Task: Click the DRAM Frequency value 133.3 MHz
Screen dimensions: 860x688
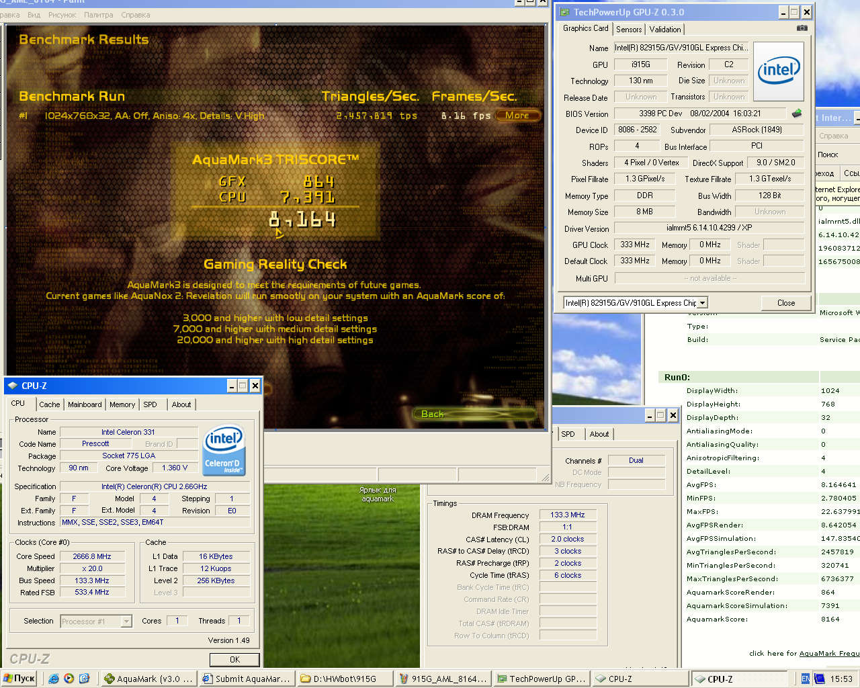Action: coord(568,515)
